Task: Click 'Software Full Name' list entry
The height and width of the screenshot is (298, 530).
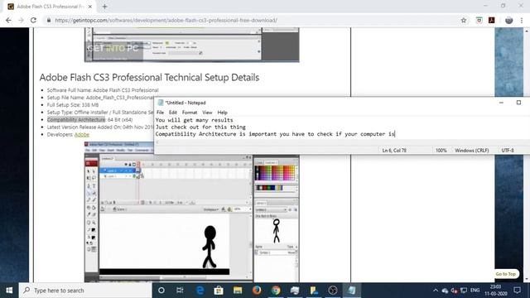Action: pos(103,90)
